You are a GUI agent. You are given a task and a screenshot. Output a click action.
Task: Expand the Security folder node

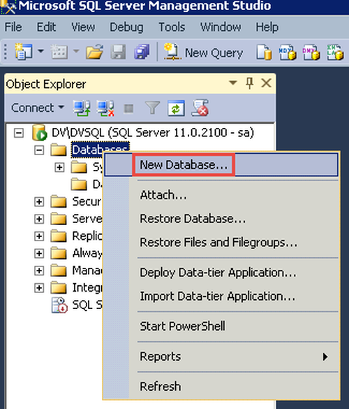tap(39, 201)
